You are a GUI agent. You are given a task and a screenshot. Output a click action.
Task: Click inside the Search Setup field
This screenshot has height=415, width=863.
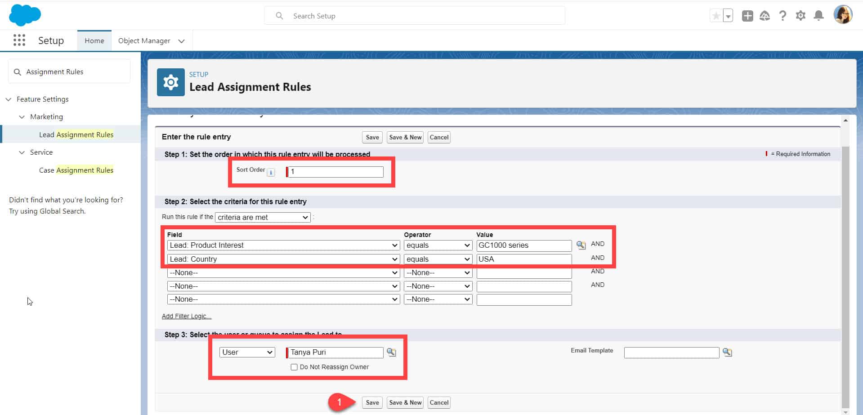414,15
